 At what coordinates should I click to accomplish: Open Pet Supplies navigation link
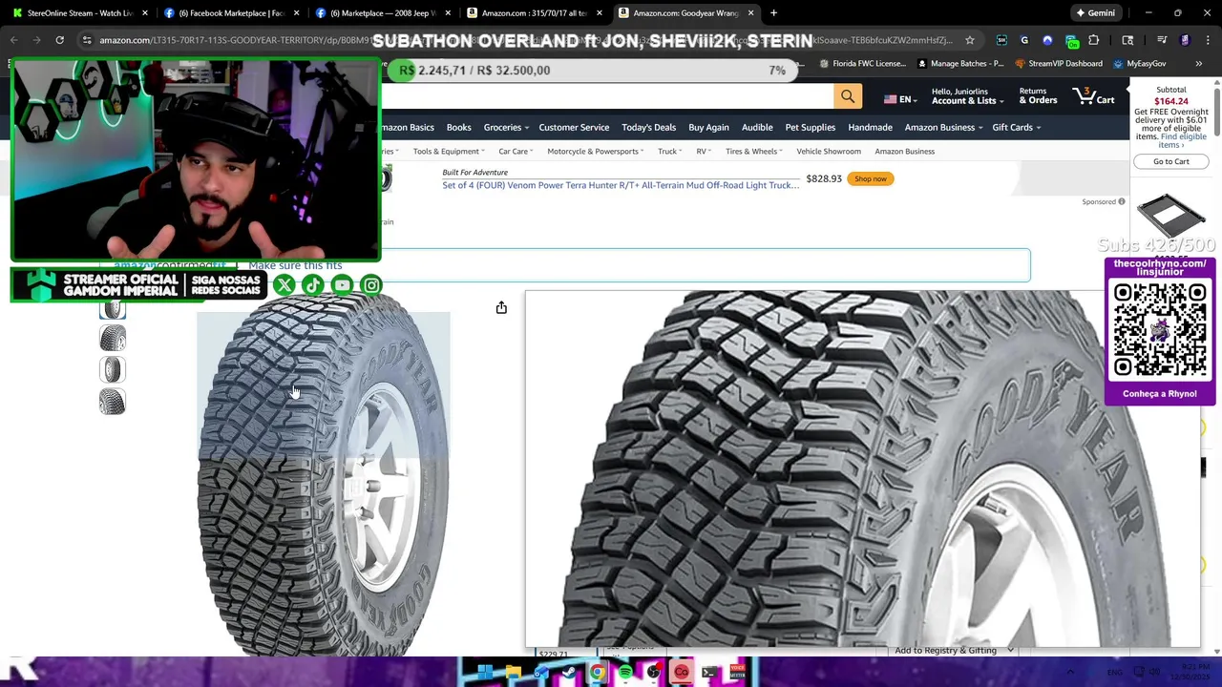[x=810, y=127]
